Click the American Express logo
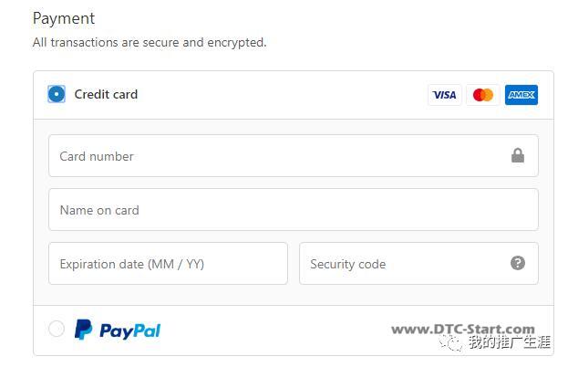The width and height of the screenshot is (568, 367). click(522, 95)
